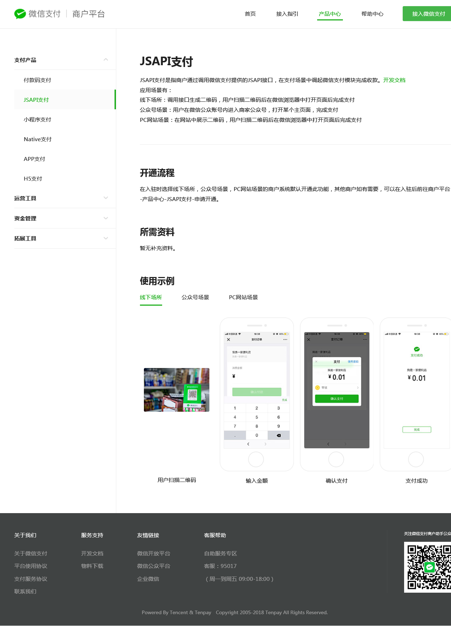Expand the 拓展工具 sidebar section
The width and height of the screenshot is (451, 626).
point(65,238)
